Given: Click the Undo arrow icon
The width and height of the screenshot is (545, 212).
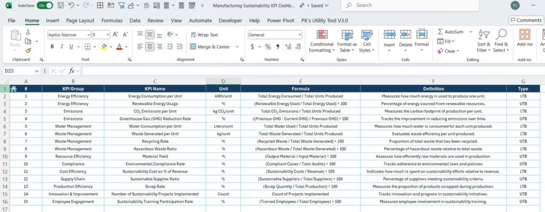Looking at the screenshot, I should 71,5.
